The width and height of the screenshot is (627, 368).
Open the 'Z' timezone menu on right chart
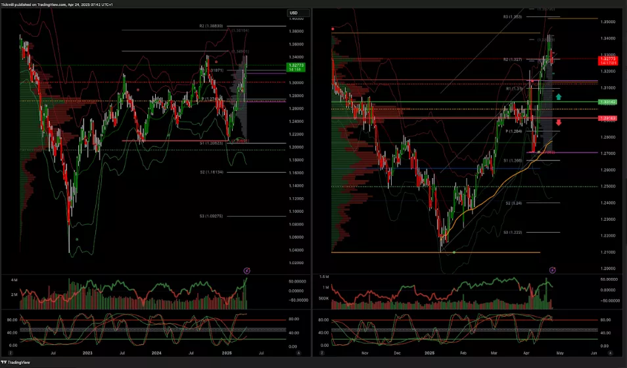(x=322, y=352)
